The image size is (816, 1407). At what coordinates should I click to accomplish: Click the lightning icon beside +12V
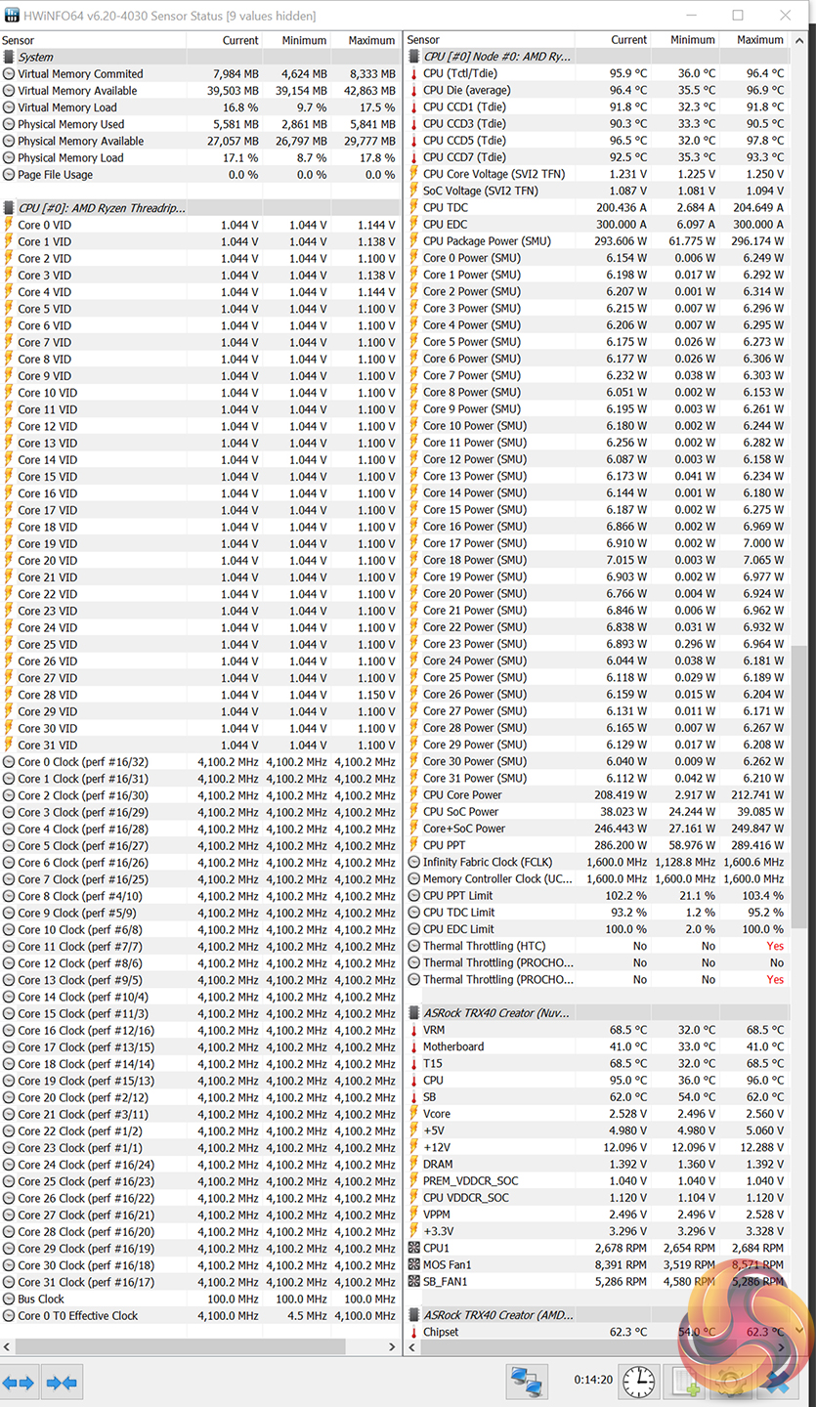coord(414,1147)
